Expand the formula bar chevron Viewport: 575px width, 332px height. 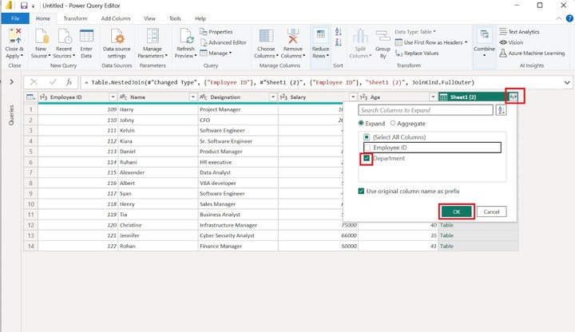point(567,81)
